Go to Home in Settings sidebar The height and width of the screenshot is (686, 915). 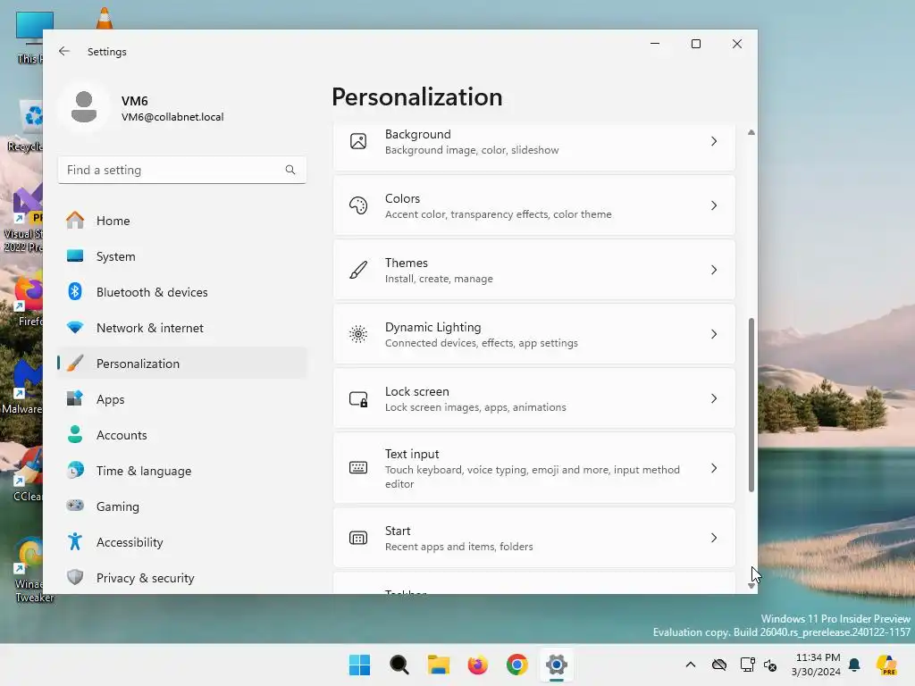click(182, 221)
